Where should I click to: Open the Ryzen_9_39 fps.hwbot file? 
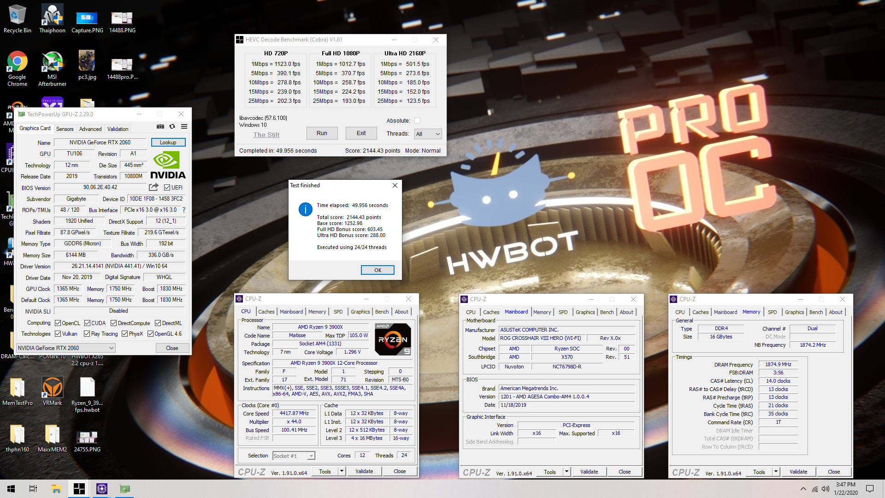87,394
